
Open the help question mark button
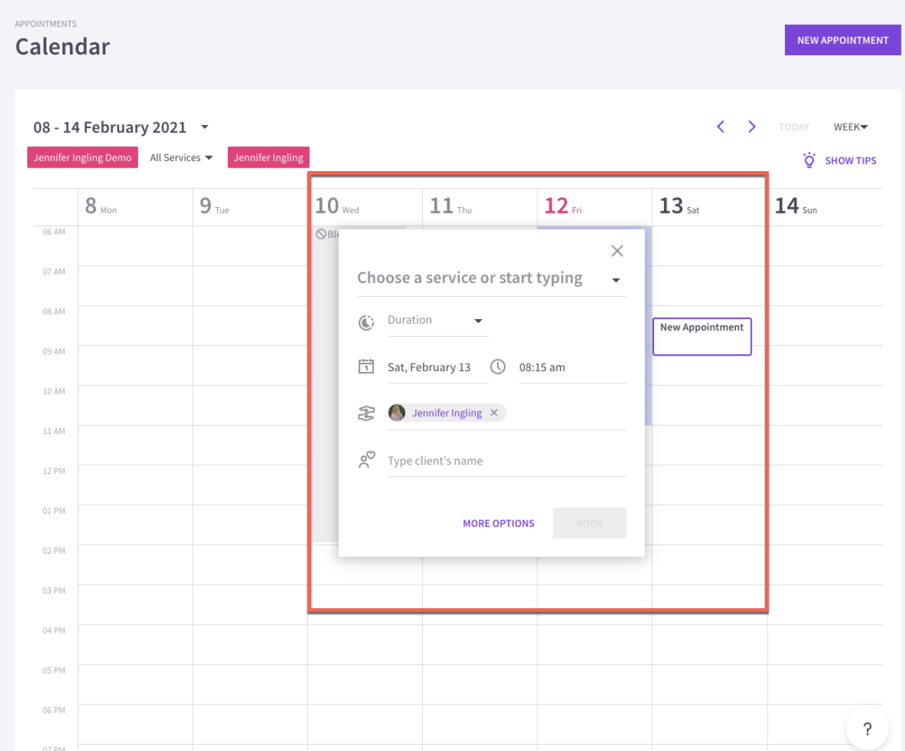point(867,728)
